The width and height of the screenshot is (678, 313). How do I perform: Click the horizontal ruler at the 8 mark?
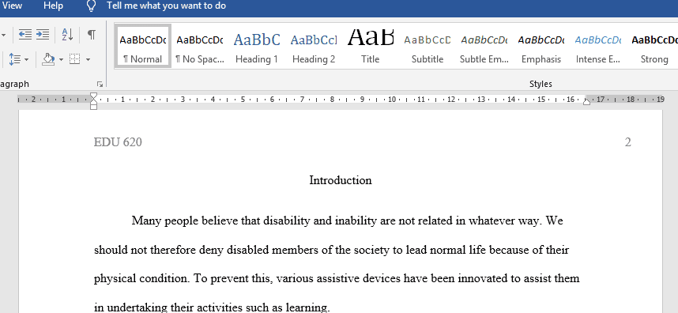332,100
